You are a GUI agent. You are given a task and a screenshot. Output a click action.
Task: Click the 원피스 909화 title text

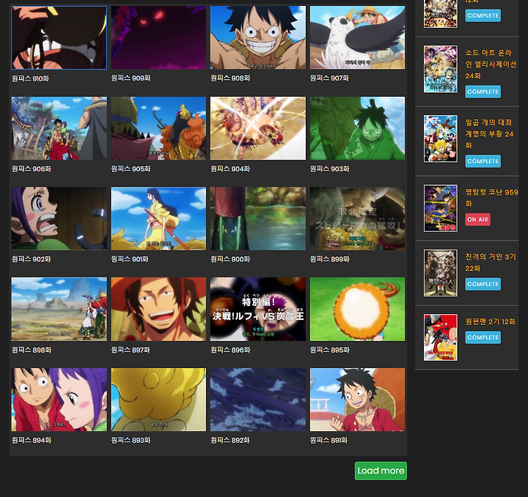[x=131, y=78]
